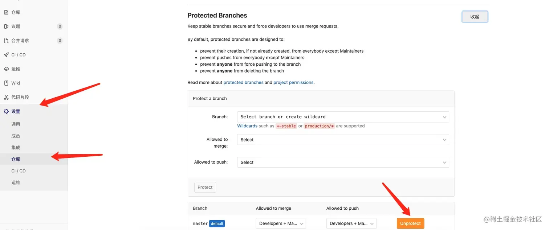Screen dimensions: 549x230
Task: Click the 设置 settings gear icon
Action: click(x=6, y=111)
